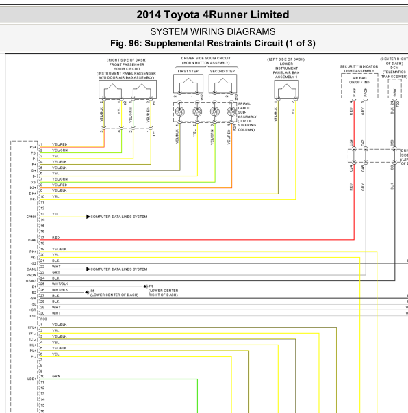Click the P2+ pin label
408x413 pixels.
[x=33, y=147]
